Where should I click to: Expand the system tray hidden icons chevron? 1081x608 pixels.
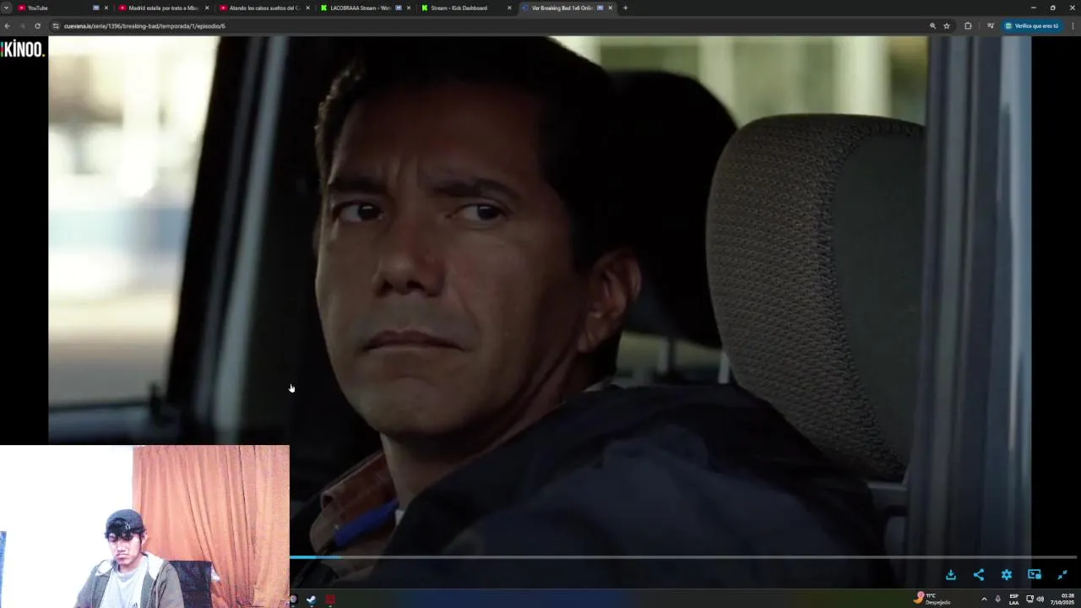pyautogui.click(x=984, y=599)
